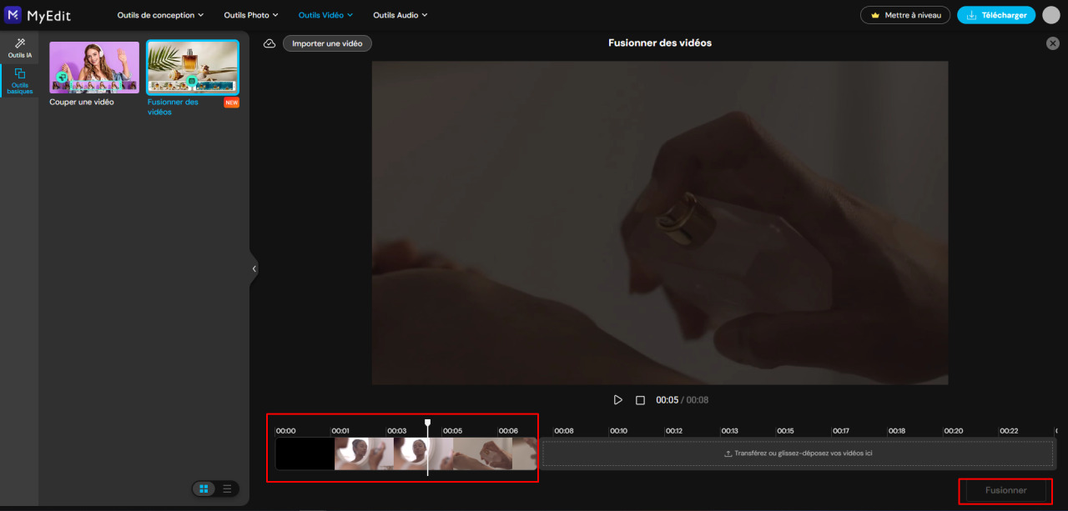Click the Couper une vidéo label
The height and width of the screenshot is (511, 1068).
click(x=82, y=102)
